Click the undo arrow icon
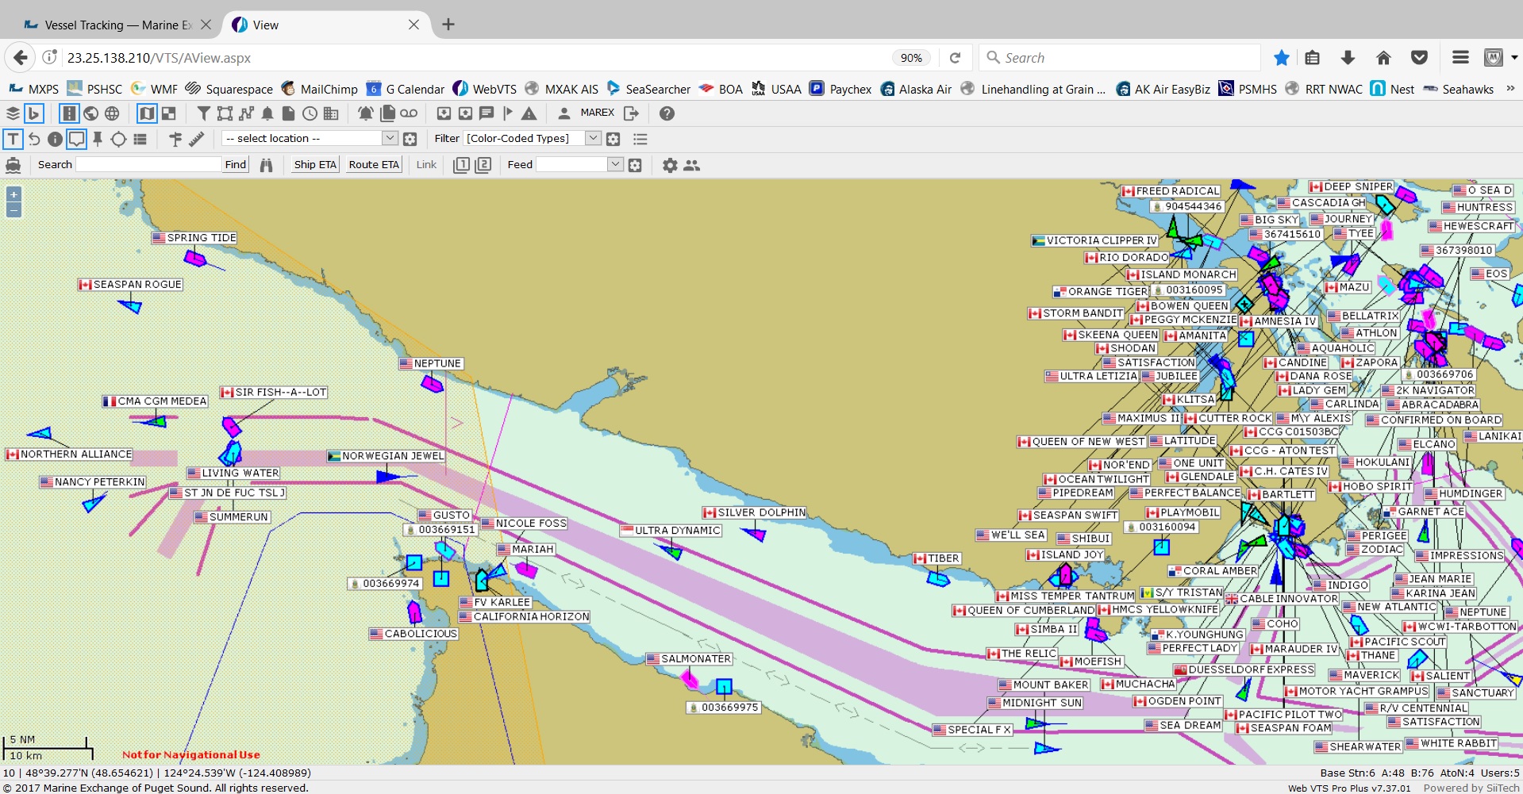This screenshot has height=794, width=1523. pyautogui.click(x=34, y=140)
